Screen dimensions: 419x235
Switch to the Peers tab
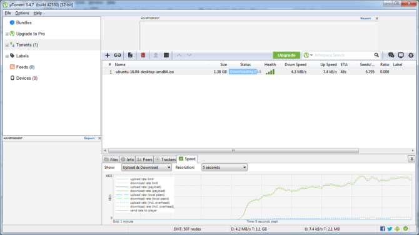(x=144, y=160)
